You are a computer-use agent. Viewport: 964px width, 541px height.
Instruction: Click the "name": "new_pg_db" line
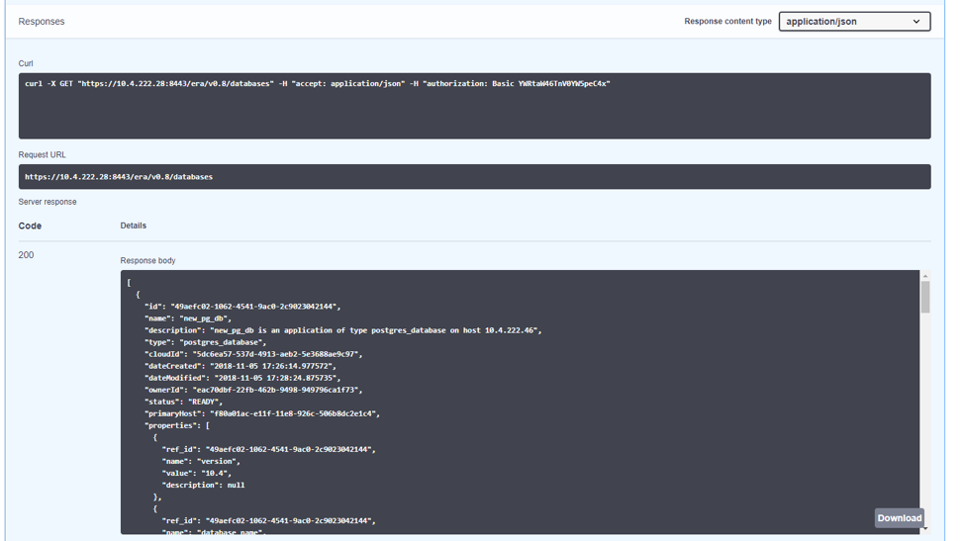188,318
